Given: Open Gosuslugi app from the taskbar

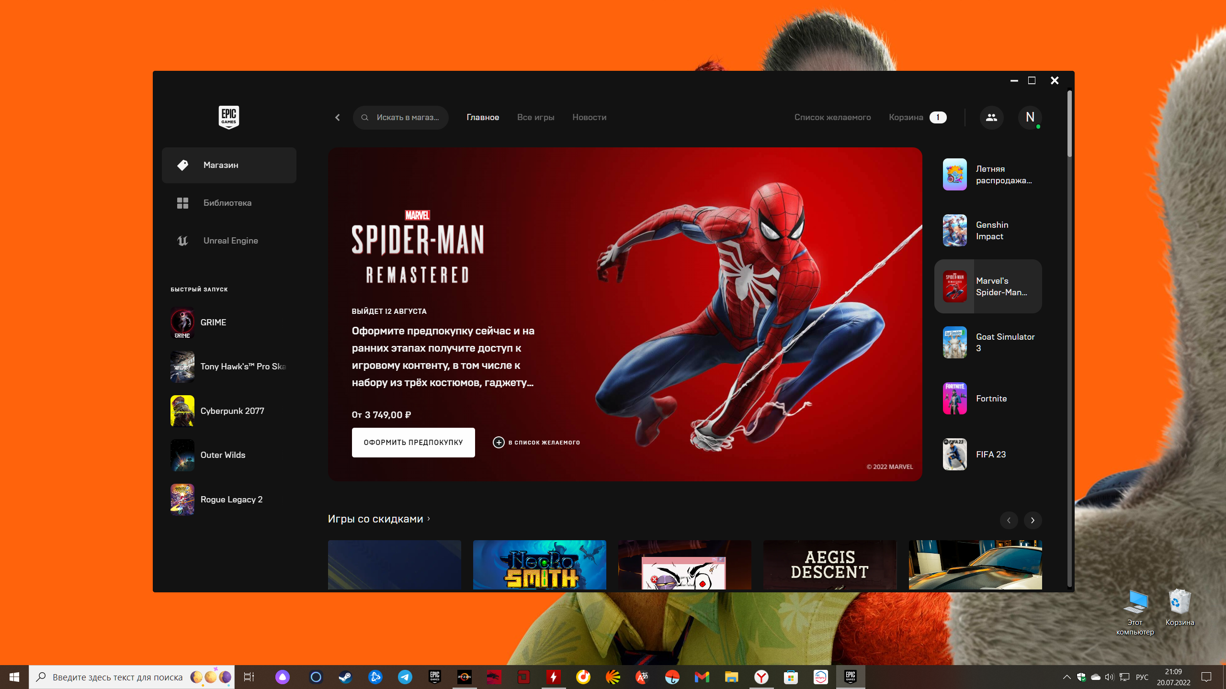Looking at the screenshot, I should pos(820,677).
